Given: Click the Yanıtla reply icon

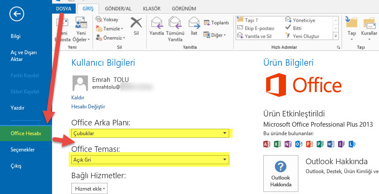Looking at the screenshot, I should point(157,23).
